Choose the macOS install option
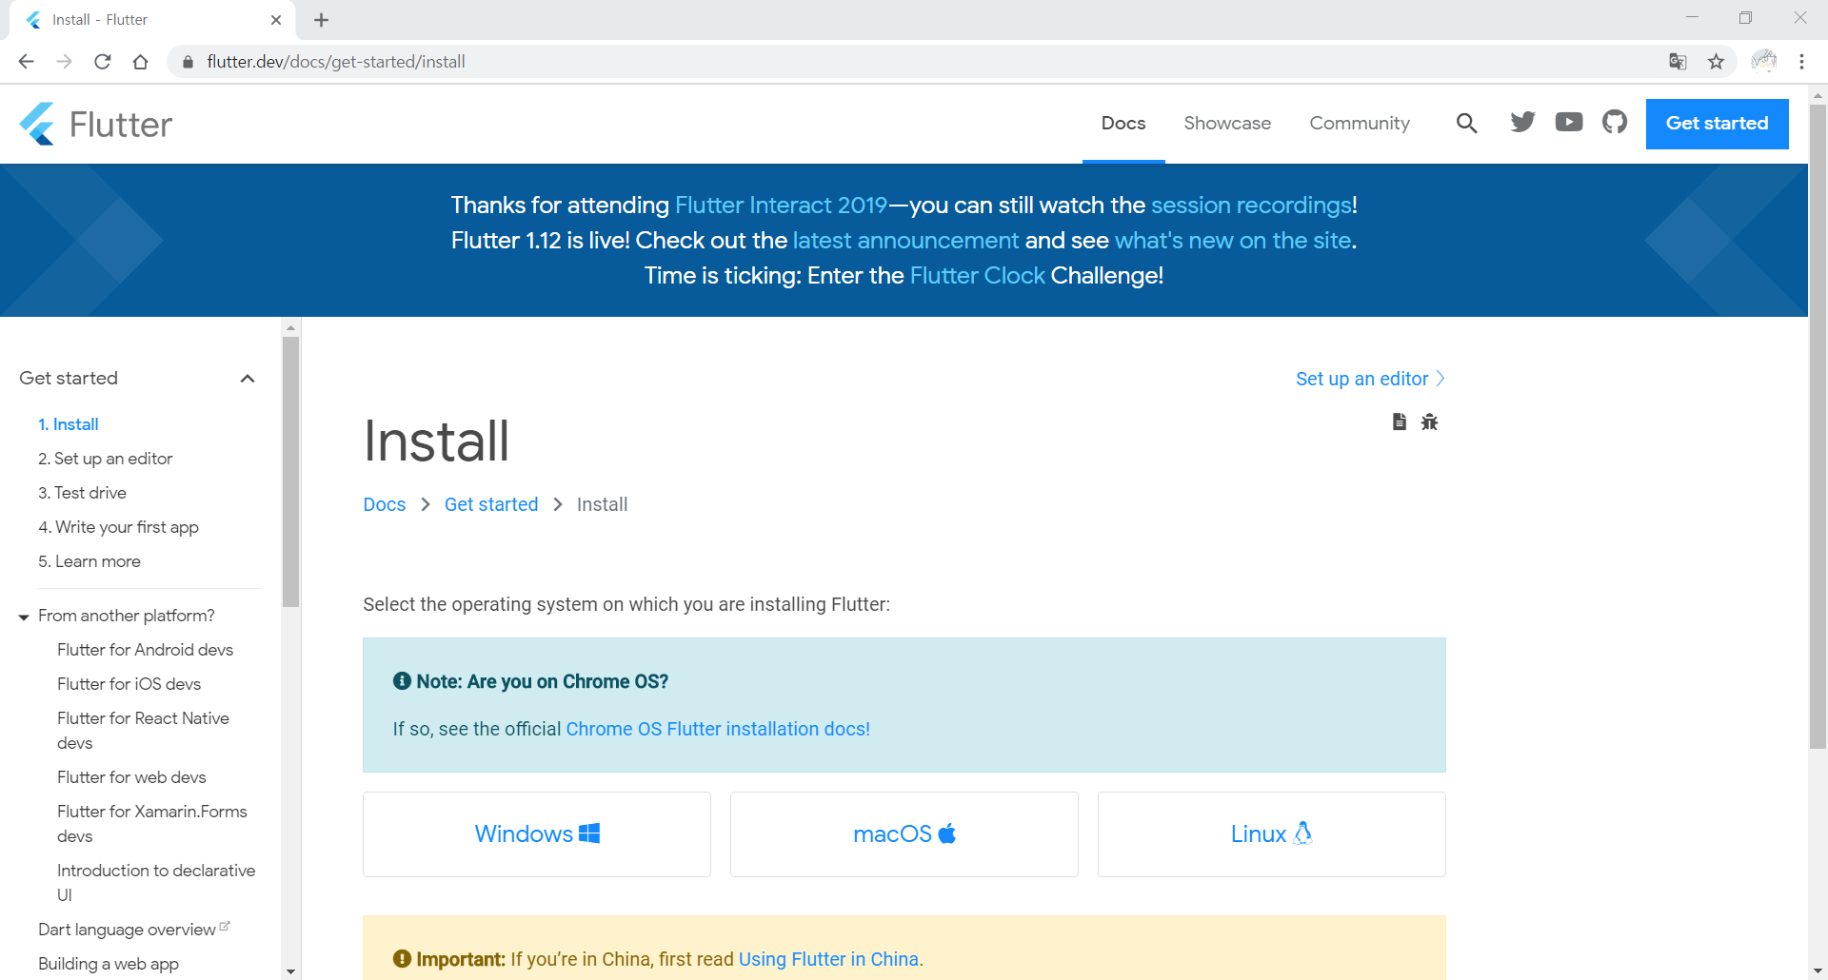This screenshot has width=1828, height=980. (904, 834)
